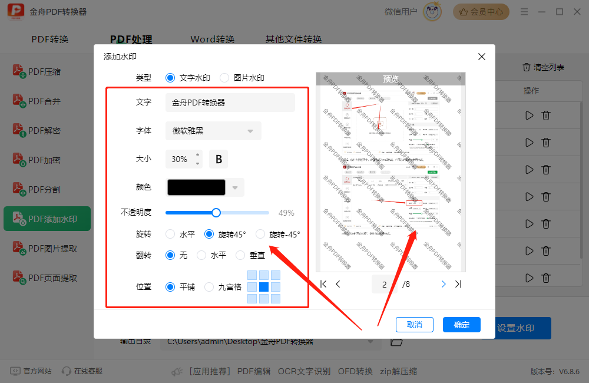Click the page number field showing 2

[384, 285]
